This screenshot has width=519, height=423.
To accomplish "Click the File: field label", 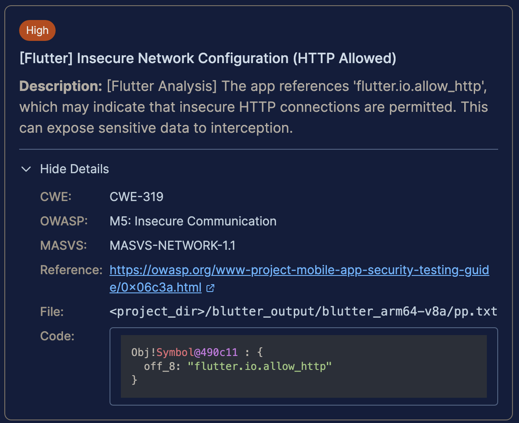I will (52, 312).
